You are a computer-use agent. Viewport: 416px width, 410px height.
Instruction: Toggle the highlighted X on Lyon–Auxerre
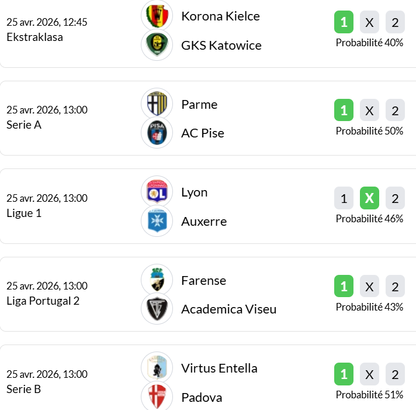pos(369,198)
